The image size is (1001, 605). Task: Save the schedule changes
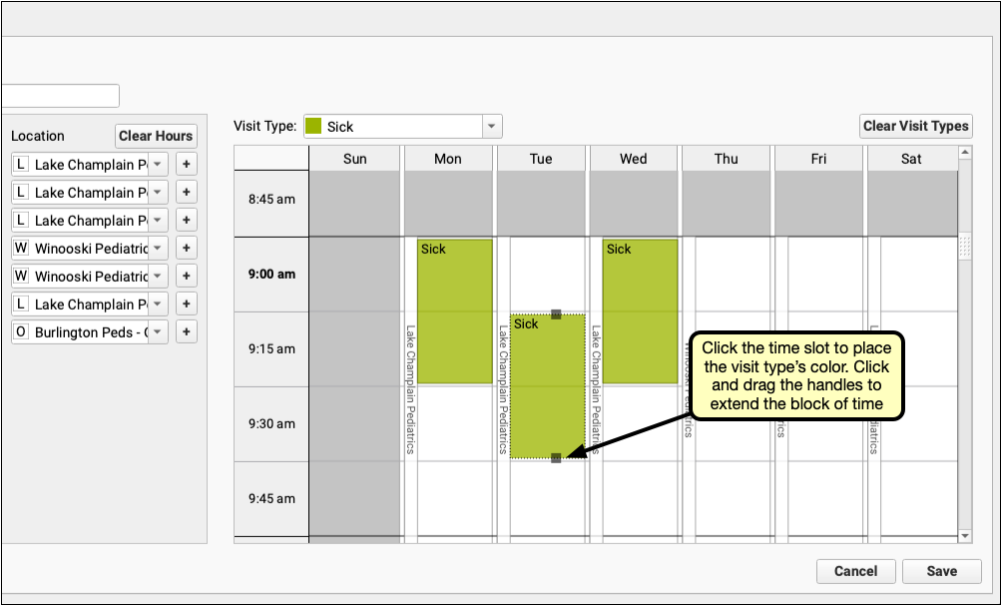point(941,572)
